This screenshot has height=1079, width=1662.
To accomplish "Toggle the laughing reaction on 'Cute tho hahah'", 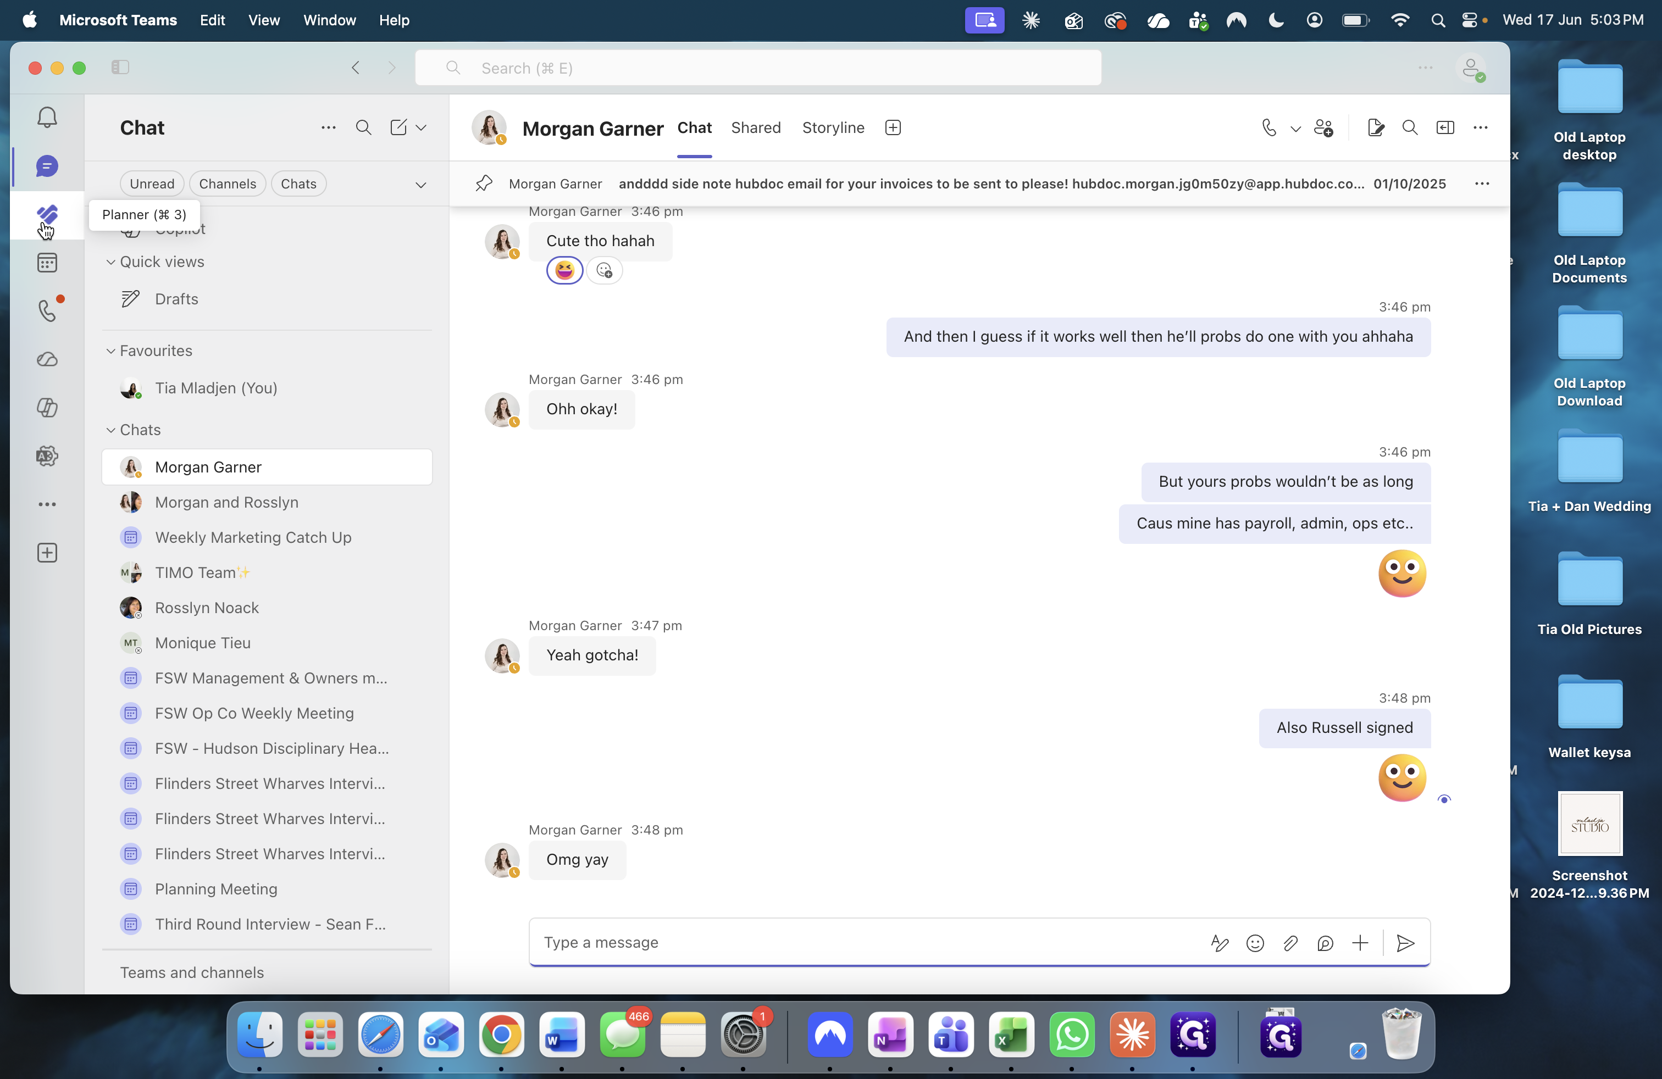I will pyautogui.click(x=564, y=270).
